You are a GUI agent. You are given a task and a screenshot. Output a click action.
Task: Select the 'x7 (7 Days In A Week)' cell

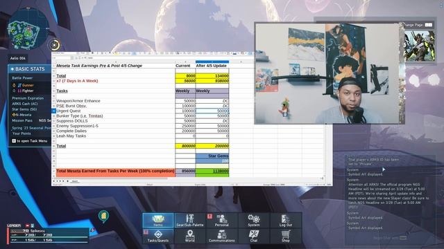[116, 81]
